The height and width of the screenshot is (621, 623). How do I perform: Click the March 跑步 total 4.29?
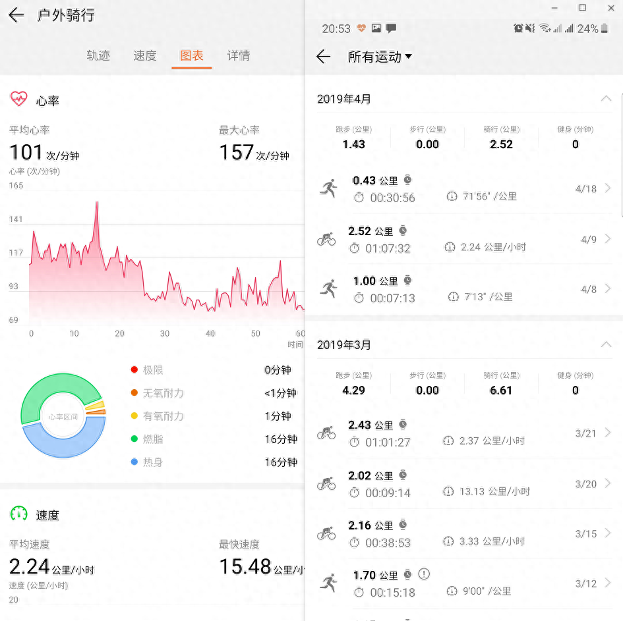coord(353,390)
